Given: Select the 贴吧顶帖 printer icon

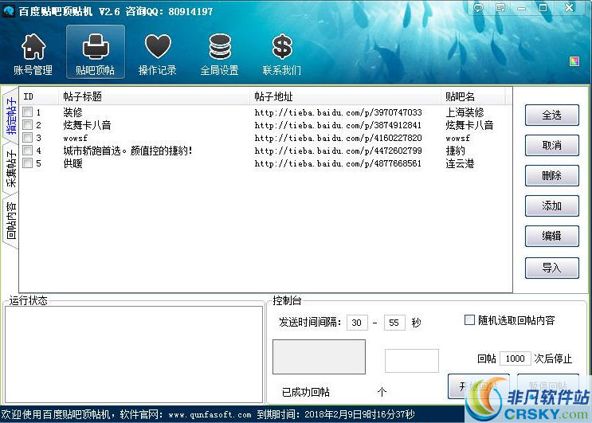Looking at the screenshot, I should (x=95, y=52).
